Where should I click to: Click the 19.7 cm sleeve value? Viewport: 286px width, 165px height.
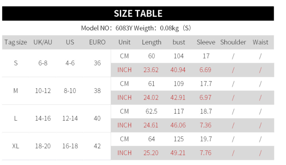pos(206,139)
